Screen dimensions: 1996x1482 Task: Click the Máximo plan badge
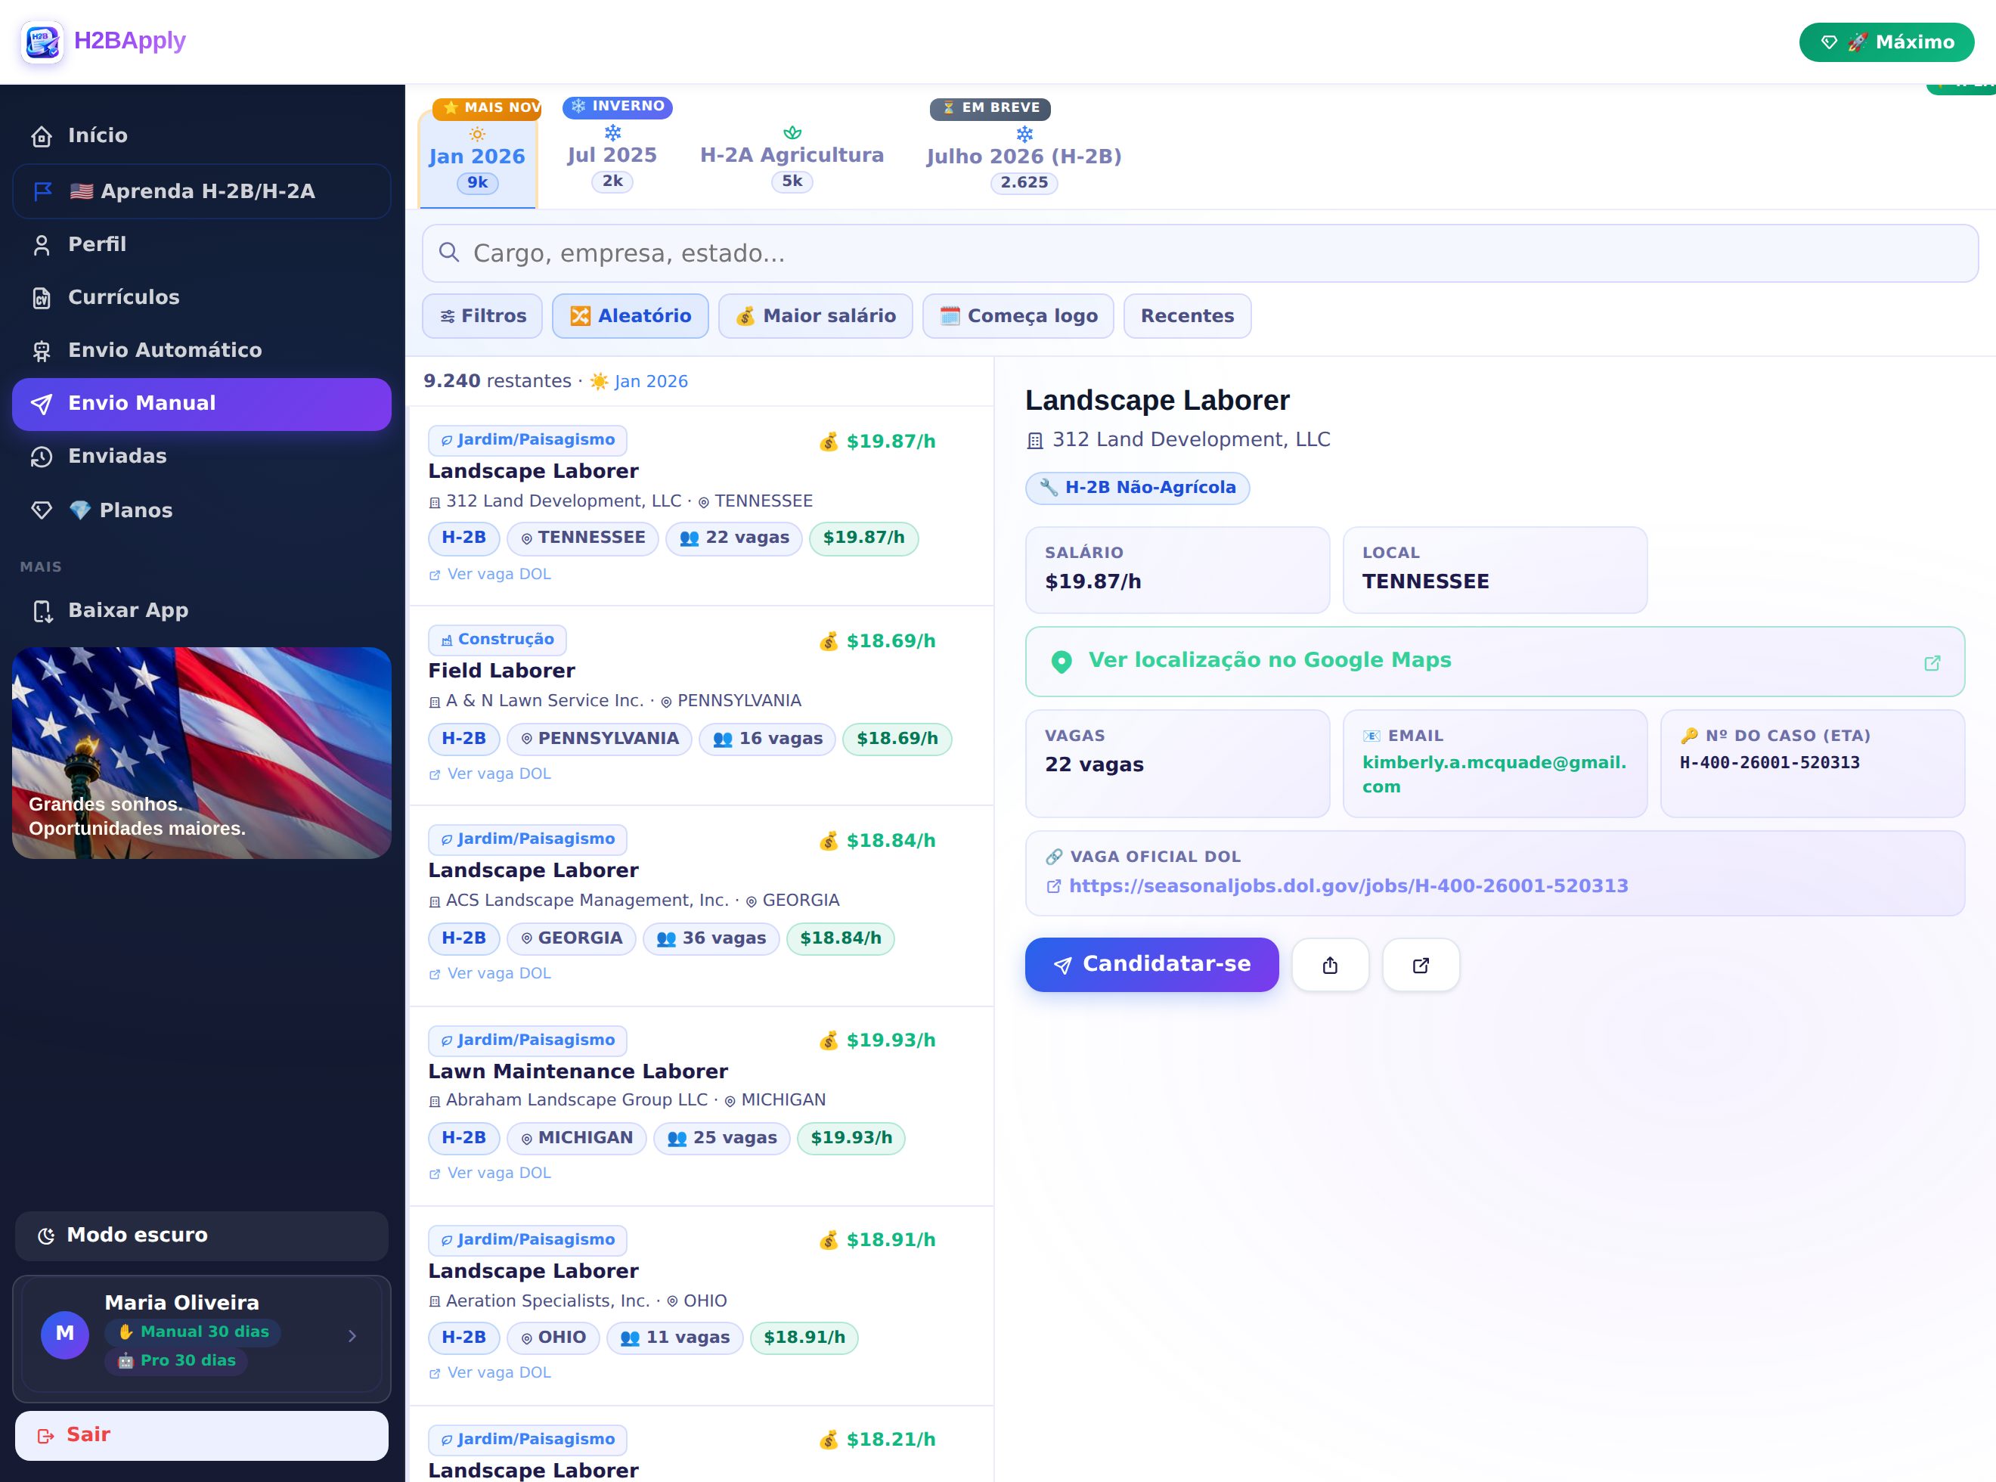tap(1886, 42)
